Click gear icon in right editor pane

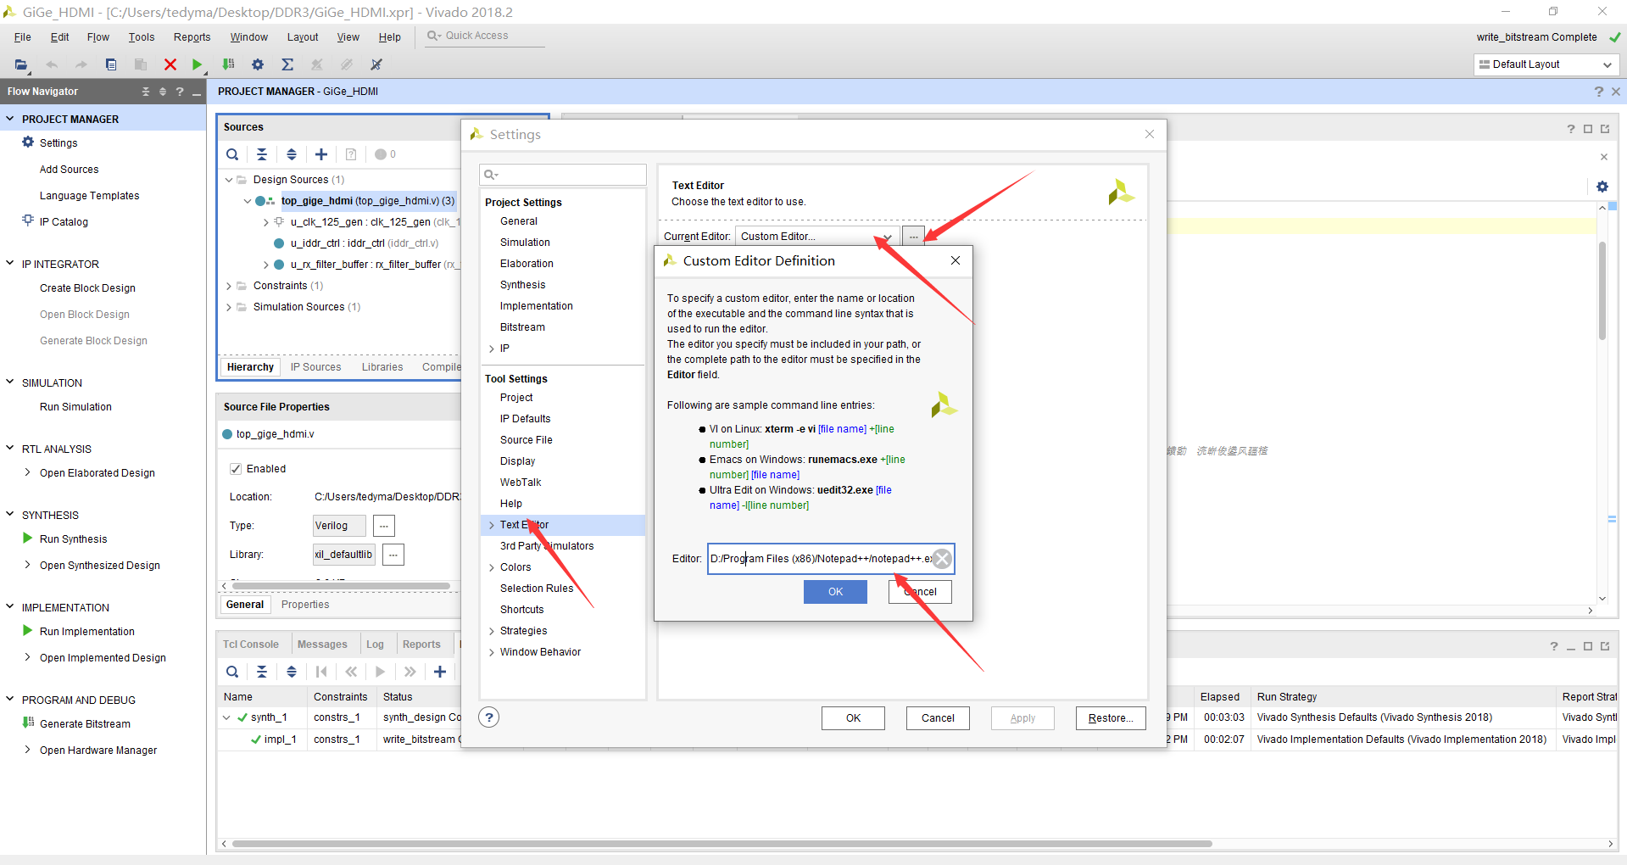(x=1602, y=187)
